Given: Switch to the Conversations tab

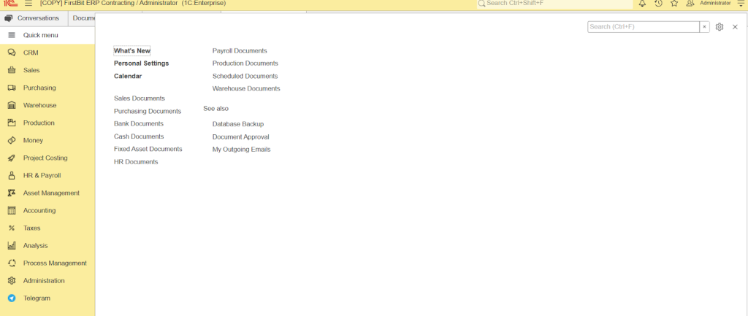Looking at the screenshot, I should [x=34, y=18].
